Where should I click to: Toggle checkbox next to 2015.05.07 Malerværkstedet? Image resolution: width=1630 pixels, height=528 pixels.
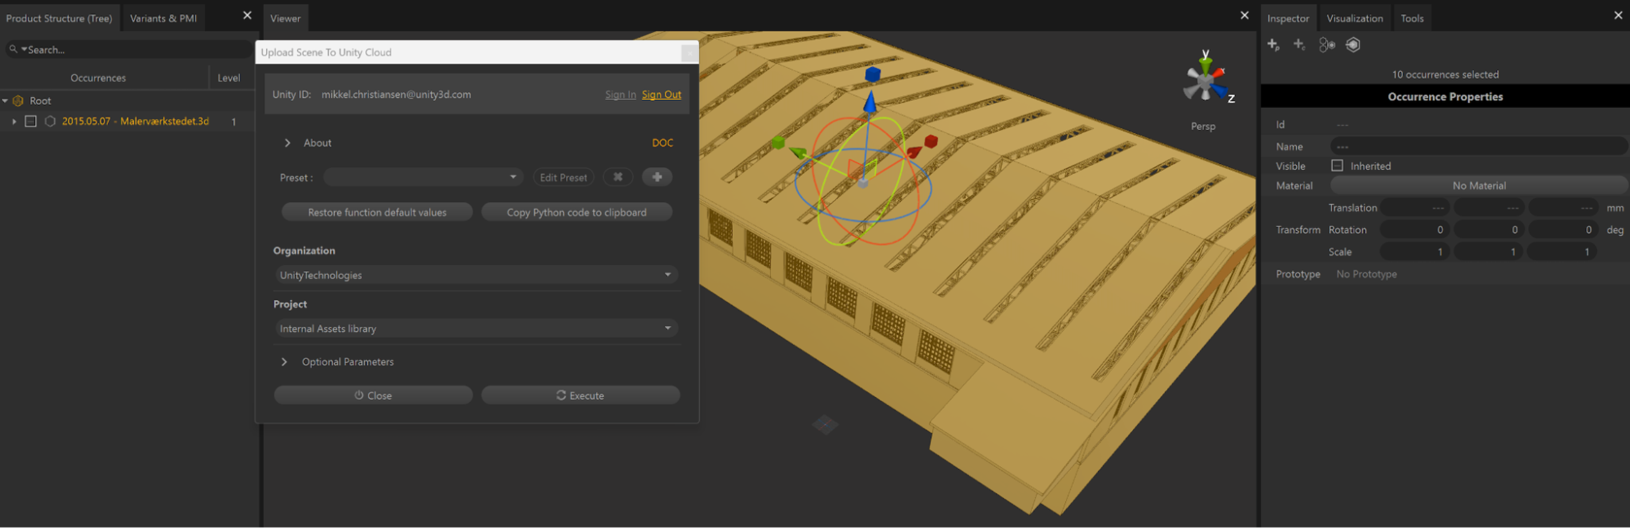(30, 121)
